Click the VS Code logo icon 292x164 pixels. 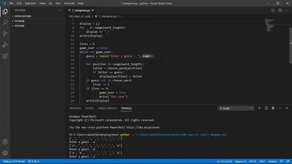pyautogui.click(x=4, y=3)
